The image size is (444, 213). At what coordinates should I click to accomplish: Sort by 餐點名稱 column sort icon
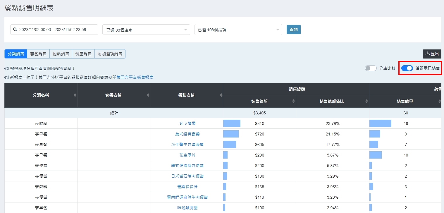221,95
